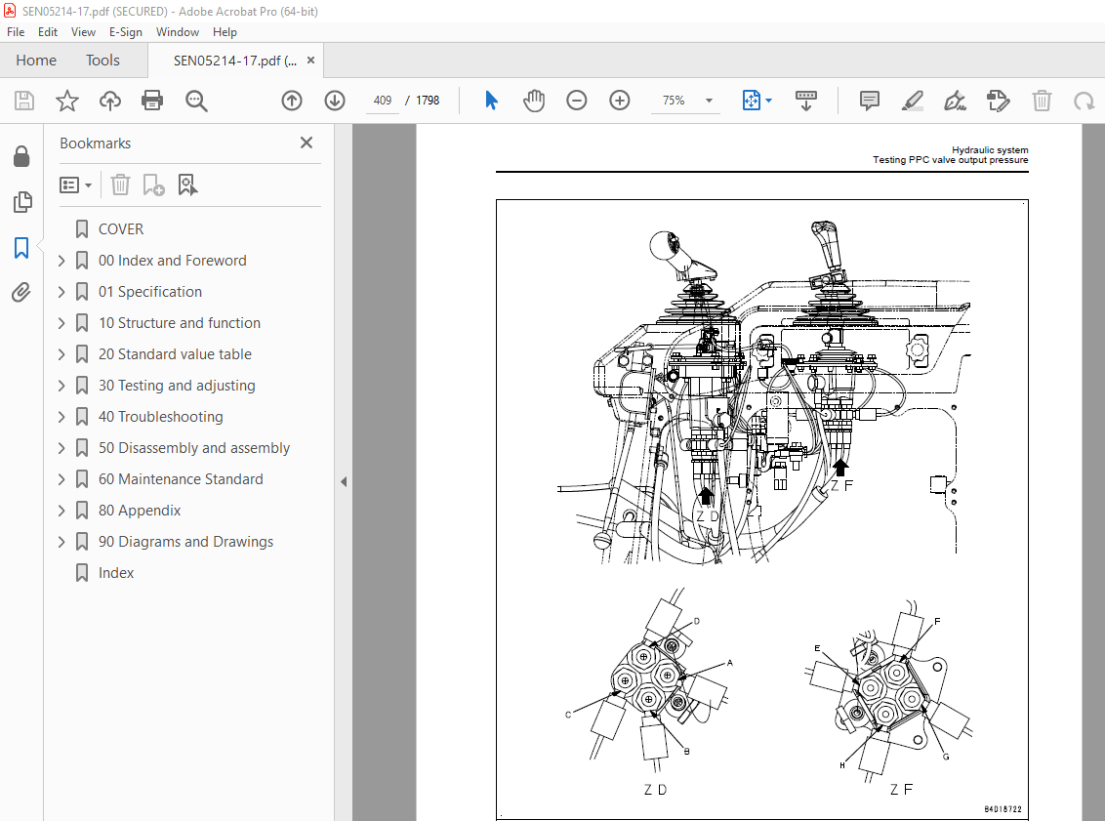1105x821 pixels.
Task: Click the delete trash icon in the toolbar
Action: click(1042, 101)
